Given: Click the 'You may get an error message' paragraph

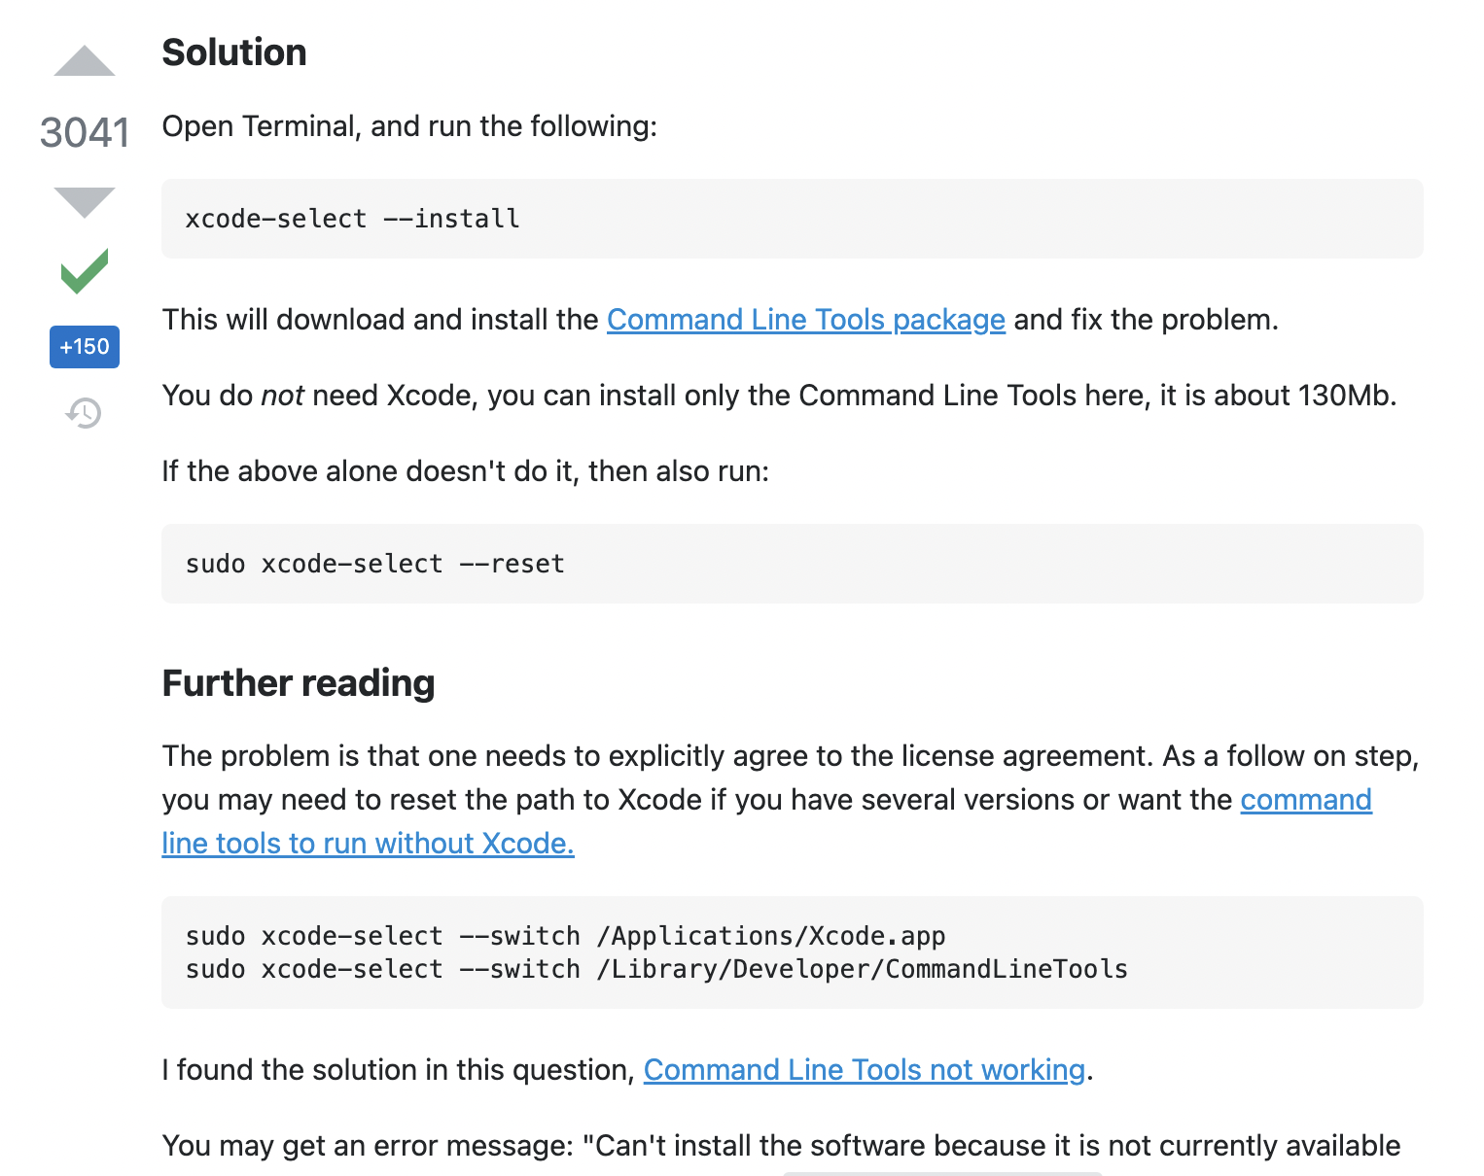Looking at the screenshot, I should pyautogui.click(x=782, y=1146).
